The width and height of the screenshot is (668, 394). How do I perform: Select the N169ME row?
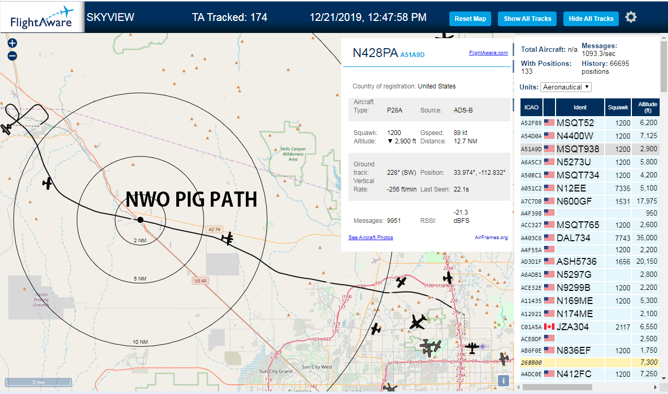[590, 300]
